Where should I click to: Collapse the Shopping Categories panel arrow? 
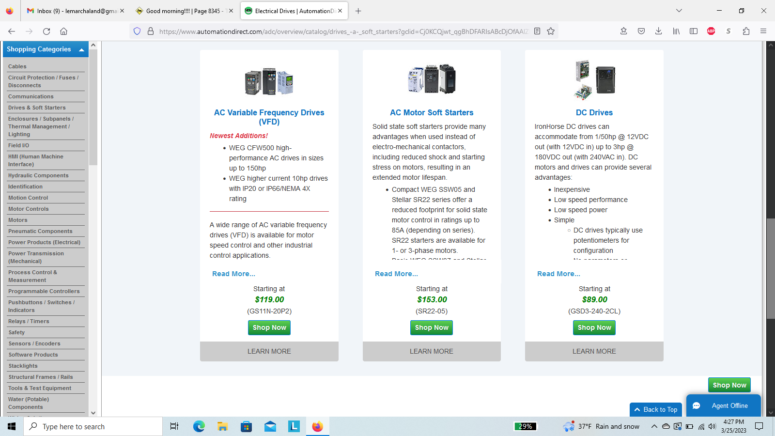click(81, 50)
